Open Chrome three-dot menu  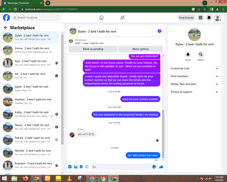(x=223, y=9)
